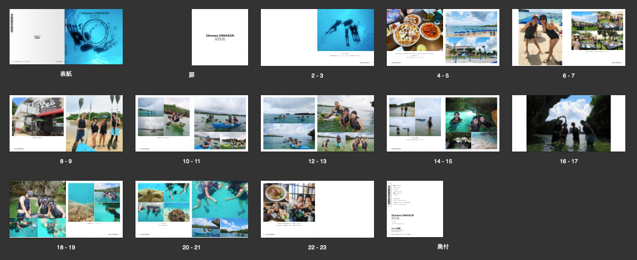Select the 扉 title page thumbnail
Image resolution: width=637 pixels, height=260 pixels.
[219, 37]
